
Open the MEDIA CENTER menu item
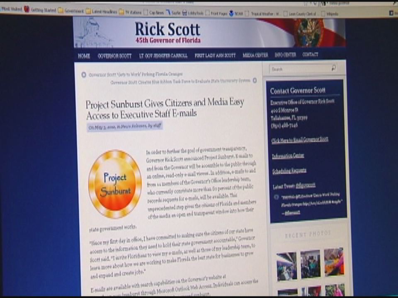coord(255,55)
